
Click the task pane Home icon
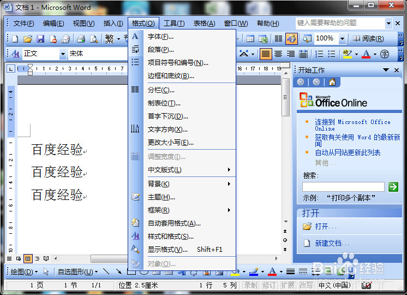coord(332,82)
